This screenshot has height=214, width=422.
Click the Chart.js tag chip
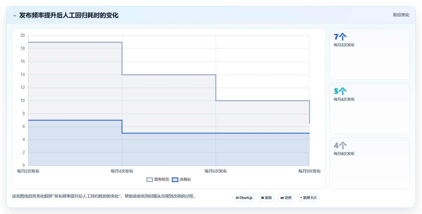(x=244, y=198)
